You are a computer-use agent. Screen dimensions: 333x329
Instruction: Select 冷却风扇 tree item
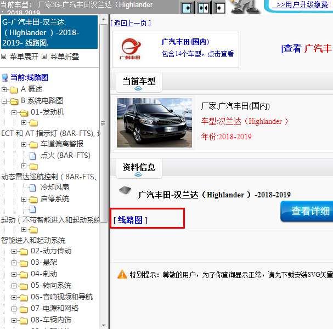[55, 187]
